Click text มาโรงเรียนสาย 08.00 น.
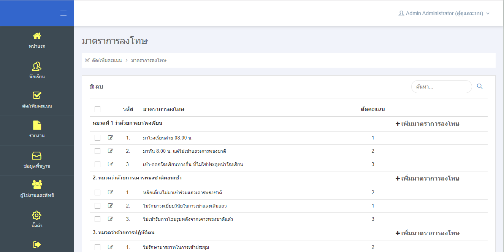Screen dimensions: 504x252 pos(168,138)
